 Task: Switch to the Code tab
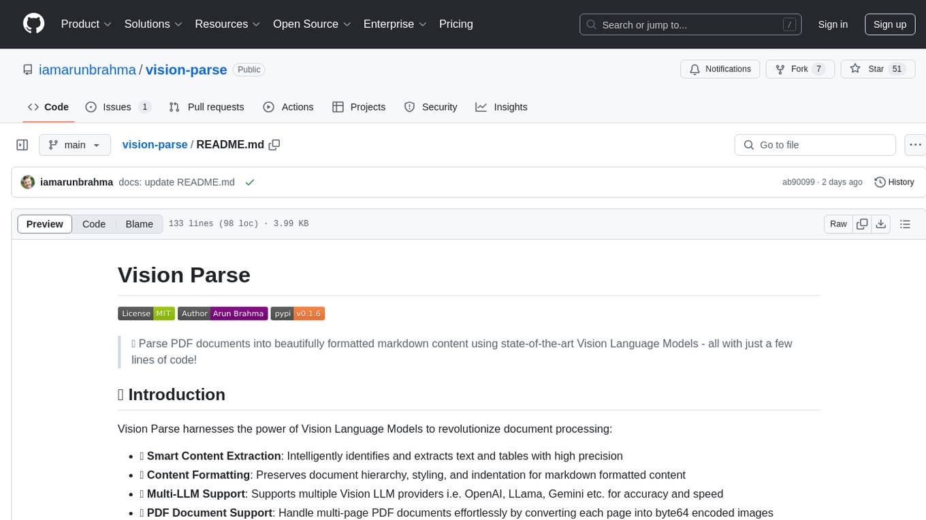tap(48, 107)
